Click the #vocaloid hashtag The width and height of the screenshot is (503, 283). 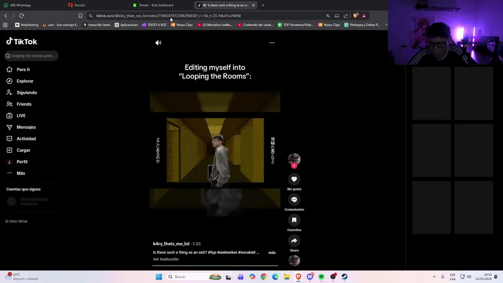pos(247,252)
